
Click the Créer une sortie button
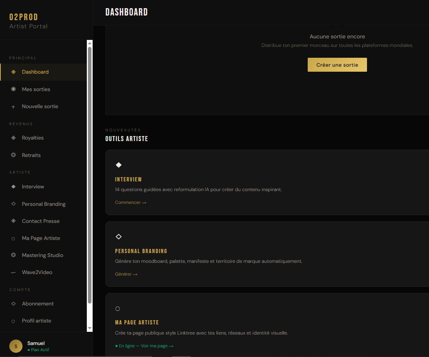click(x=337, y=65)
